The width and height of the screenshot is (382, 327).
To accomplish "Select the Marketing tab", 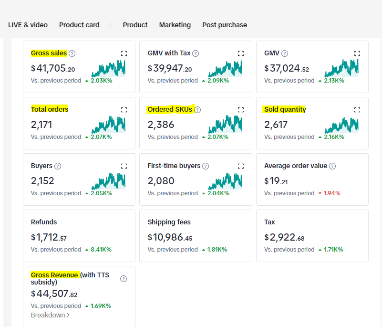I will (175, 25).
